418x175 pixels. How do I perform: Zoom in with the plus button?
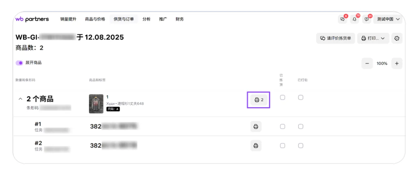click(x=397, y=63)
